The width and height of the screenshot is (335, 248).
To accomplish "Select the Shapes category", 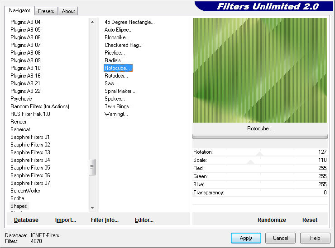I will pos(19,206).
